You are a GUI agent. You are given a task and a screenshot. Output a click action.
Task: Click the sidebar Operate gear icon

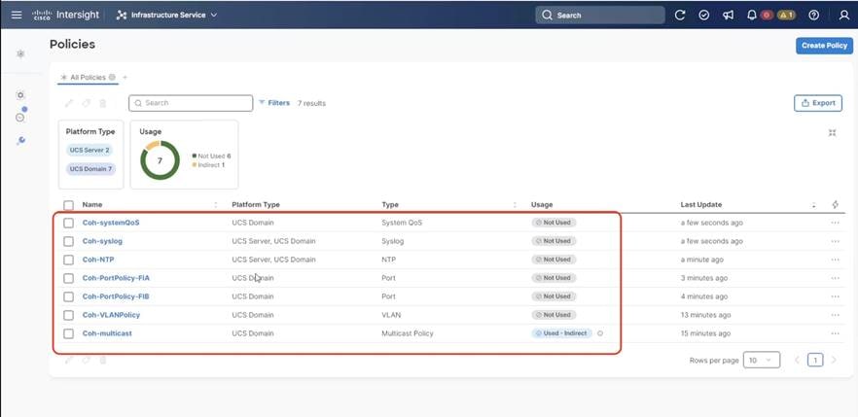(x=20, y=95)
